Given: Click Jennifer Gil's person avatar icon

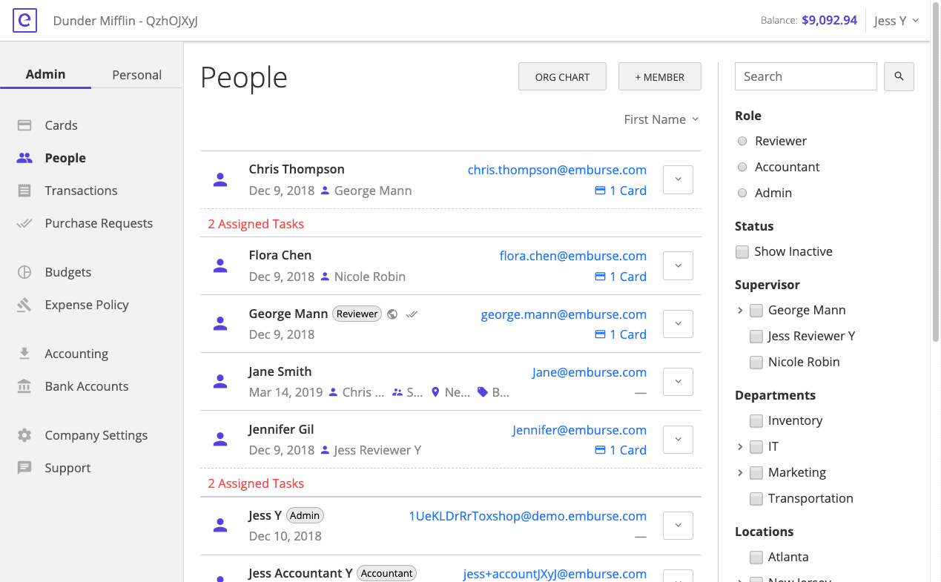Looking at the screenshot, I should coord(219,439).
